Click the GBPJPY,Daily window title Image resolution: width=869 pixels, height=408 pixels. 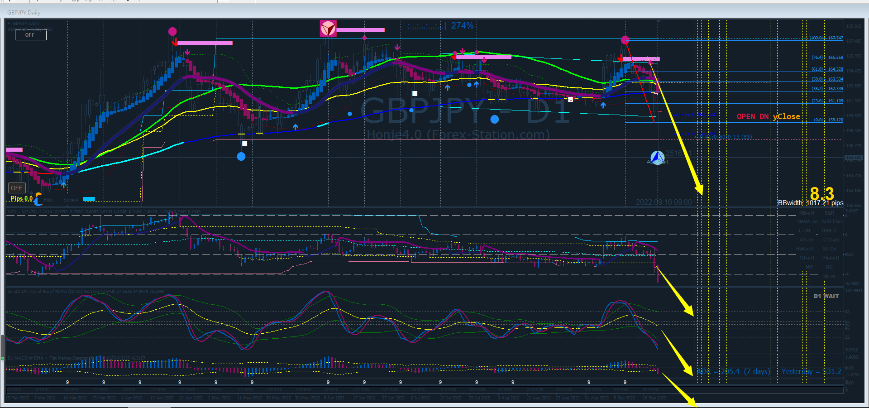coord(24,13)
